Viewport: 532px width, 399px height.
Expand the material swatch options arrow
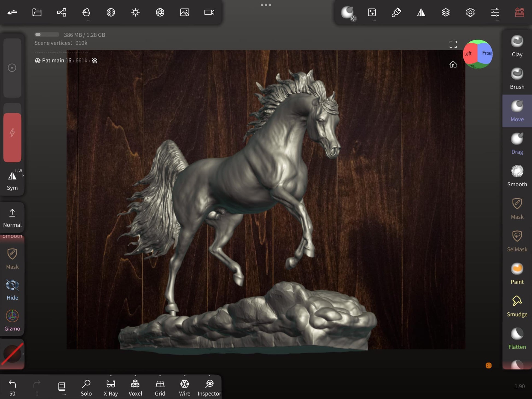[x=23, y=354]
